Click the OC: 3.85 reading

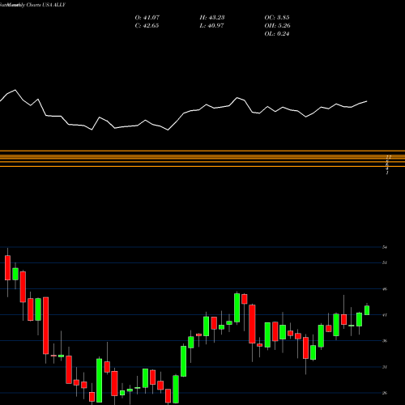[x=277, y=18]
